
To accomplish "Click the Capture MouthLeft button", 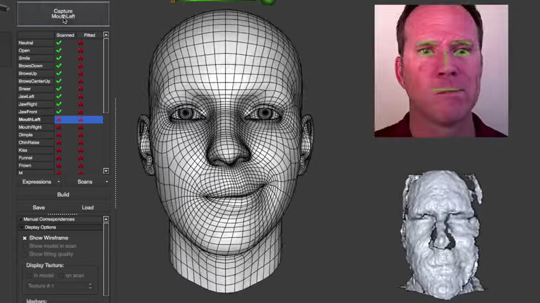I will click(x=63, y=14).
